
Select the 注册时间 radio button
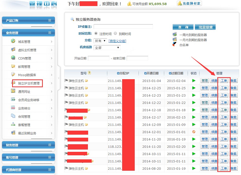pos(96,34)
